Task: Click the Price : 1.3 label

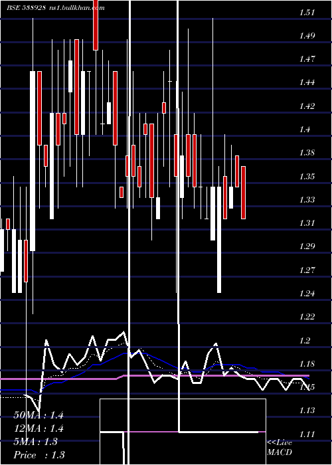Action: (x=39, y=455)
